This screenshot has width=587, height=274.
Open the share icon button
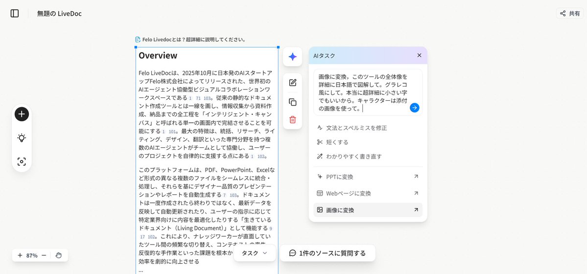point(570,14)
